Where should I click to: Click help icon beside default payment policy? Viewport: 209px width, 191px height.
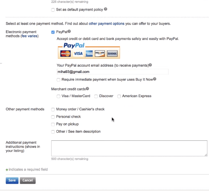coord(105,9)
